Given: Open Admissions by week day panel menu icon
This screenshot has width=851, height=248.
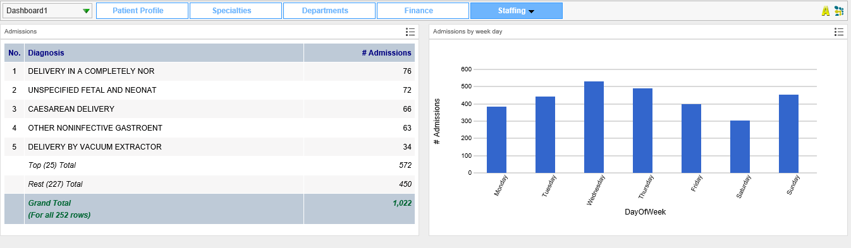Looking at the screenshot, I should pos(839,32).
